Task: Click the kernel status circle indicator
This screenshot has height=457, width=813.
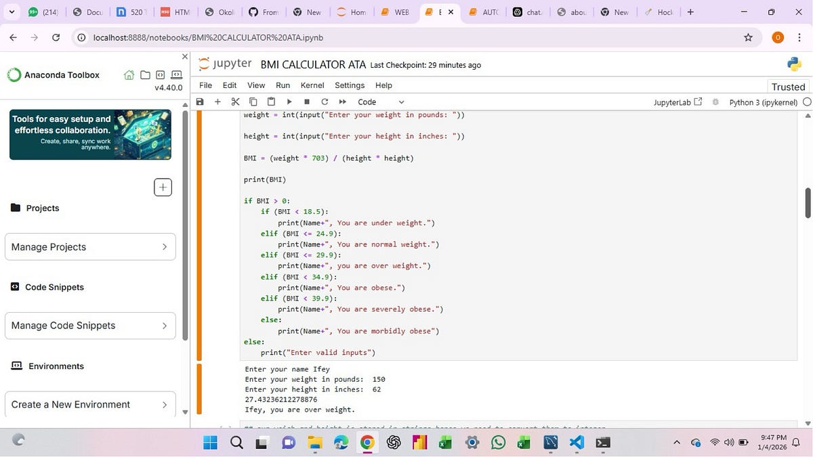Action: pyautogui.click(x=806, y=102)
